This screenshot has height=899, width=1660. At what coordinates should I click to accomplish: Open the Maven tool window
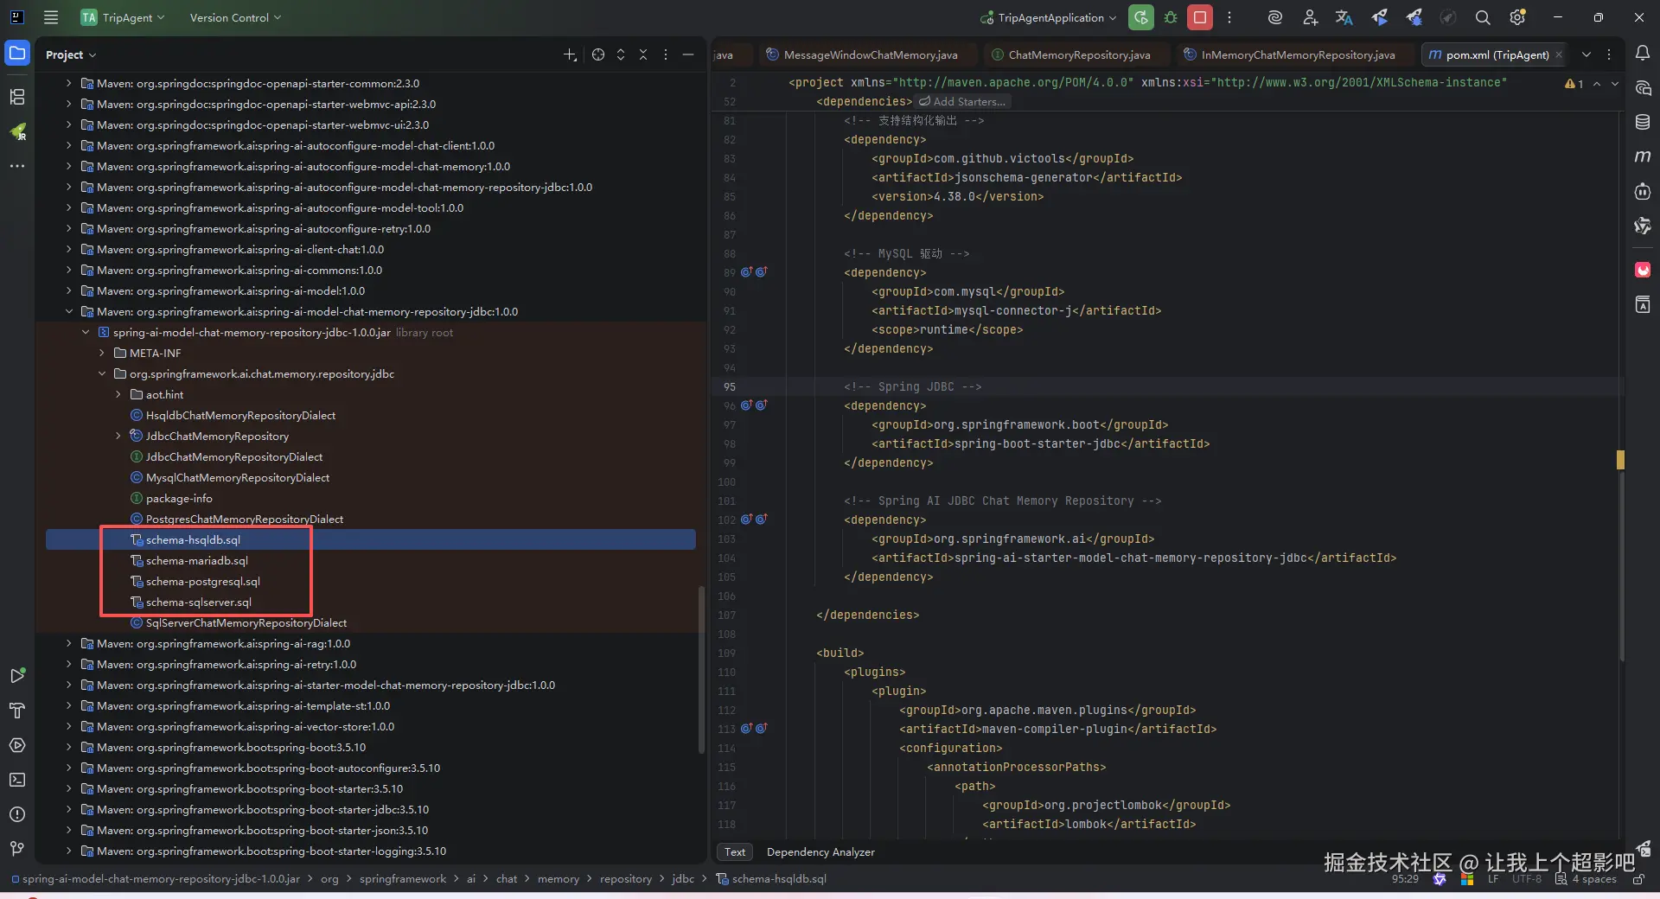(1643, 156)
